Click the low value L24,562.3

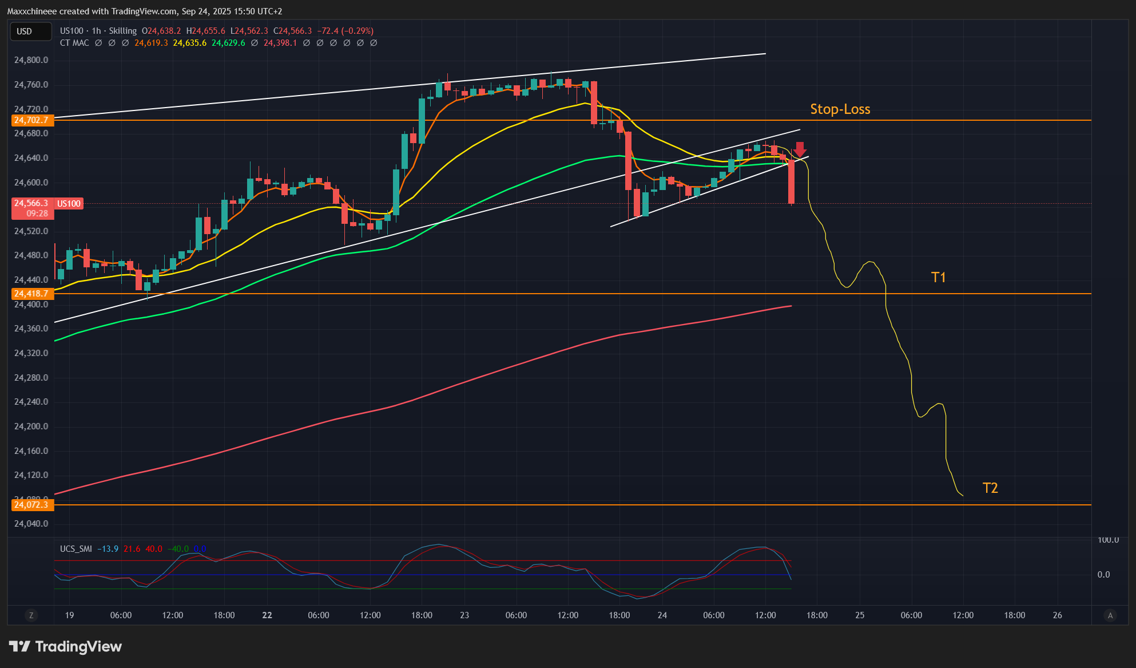(249, 31)
